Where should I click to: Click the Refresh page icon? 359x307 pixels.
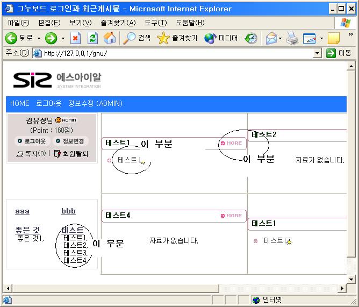click(92, 38)
